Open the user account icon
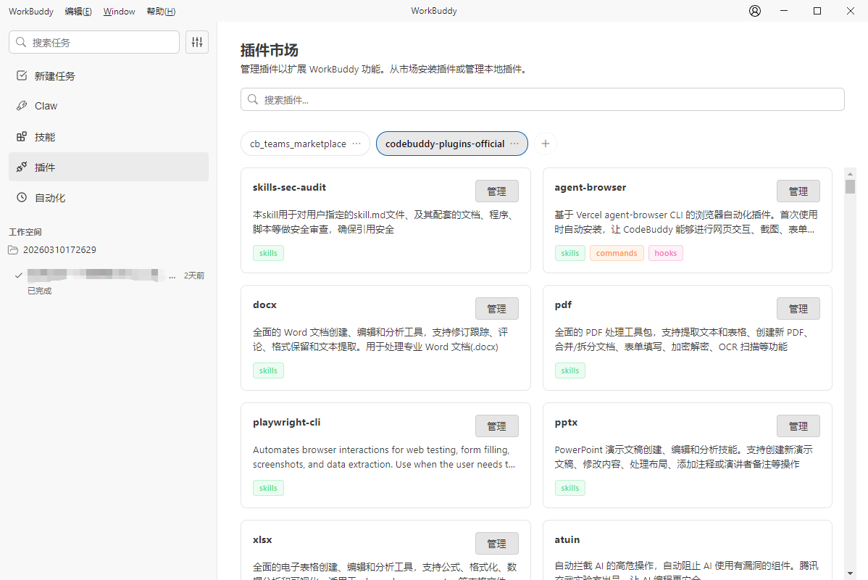This screenshot has width=868, height=580. [x=754, y=11]
